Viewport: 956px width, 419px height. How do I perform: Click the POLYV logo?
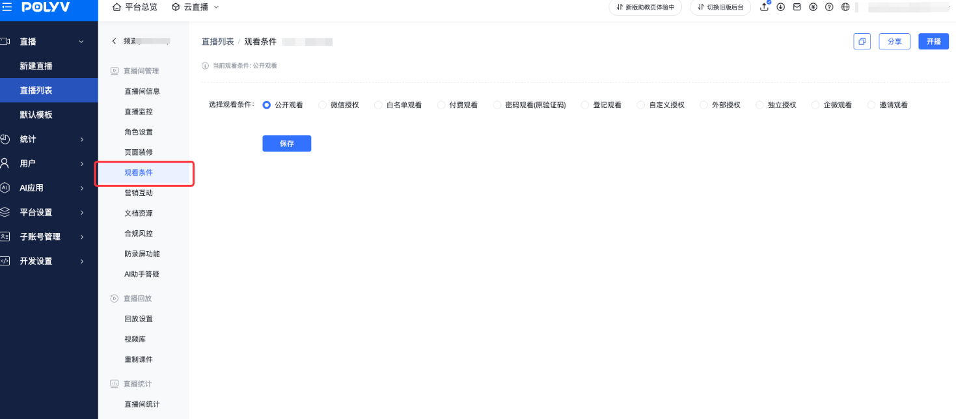coord(46,7)
